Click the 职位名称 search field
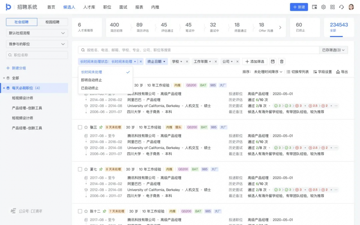This screenshot has width=360, height=225. (37, 55)
